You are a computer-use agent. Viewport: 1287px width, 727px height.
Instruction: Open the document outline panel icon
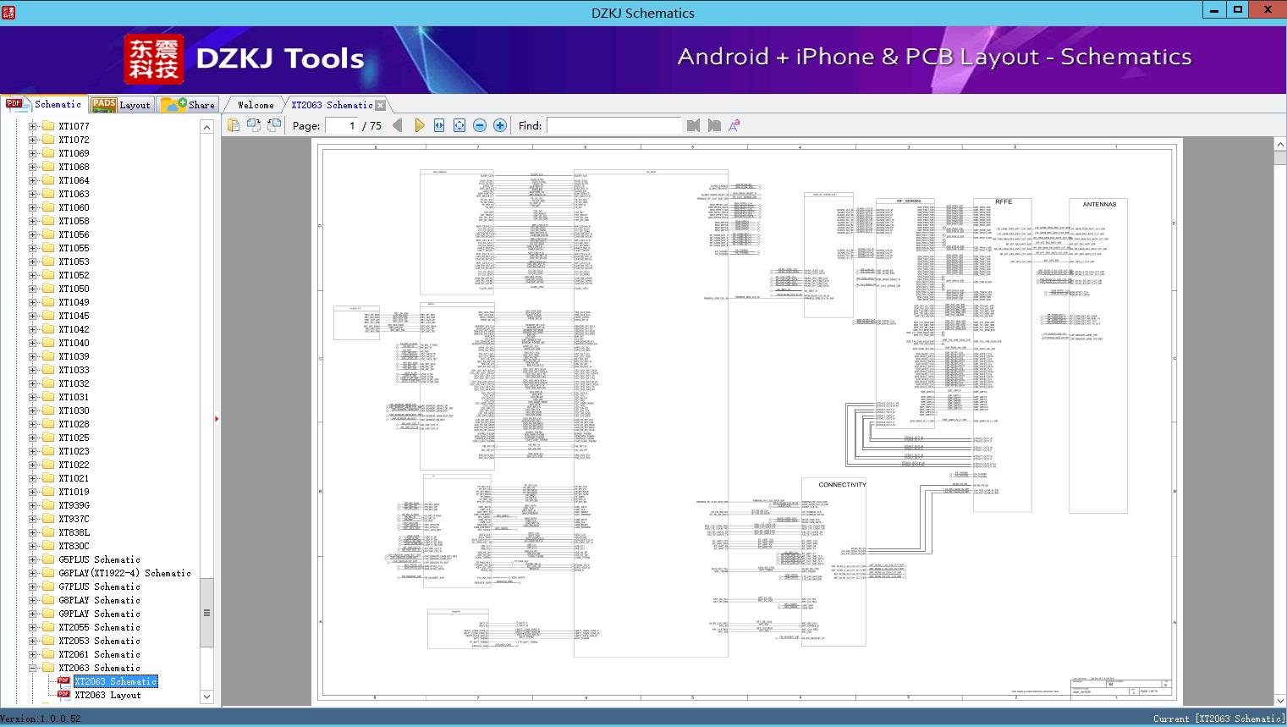pyautogui.click(x=234, y=125)
